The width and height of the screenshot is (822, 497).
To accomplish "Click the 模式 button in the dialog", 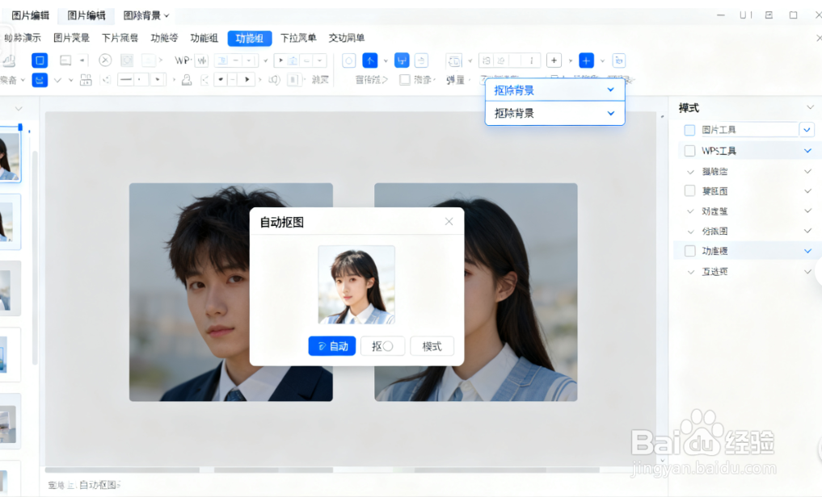I will tap(432, 345).
